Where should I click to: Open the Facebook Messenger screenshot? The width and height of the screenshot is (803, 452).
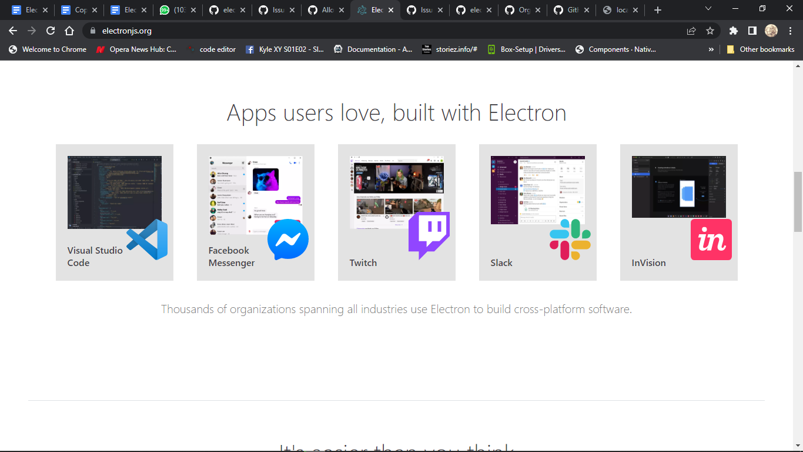(x=256, y=195)
